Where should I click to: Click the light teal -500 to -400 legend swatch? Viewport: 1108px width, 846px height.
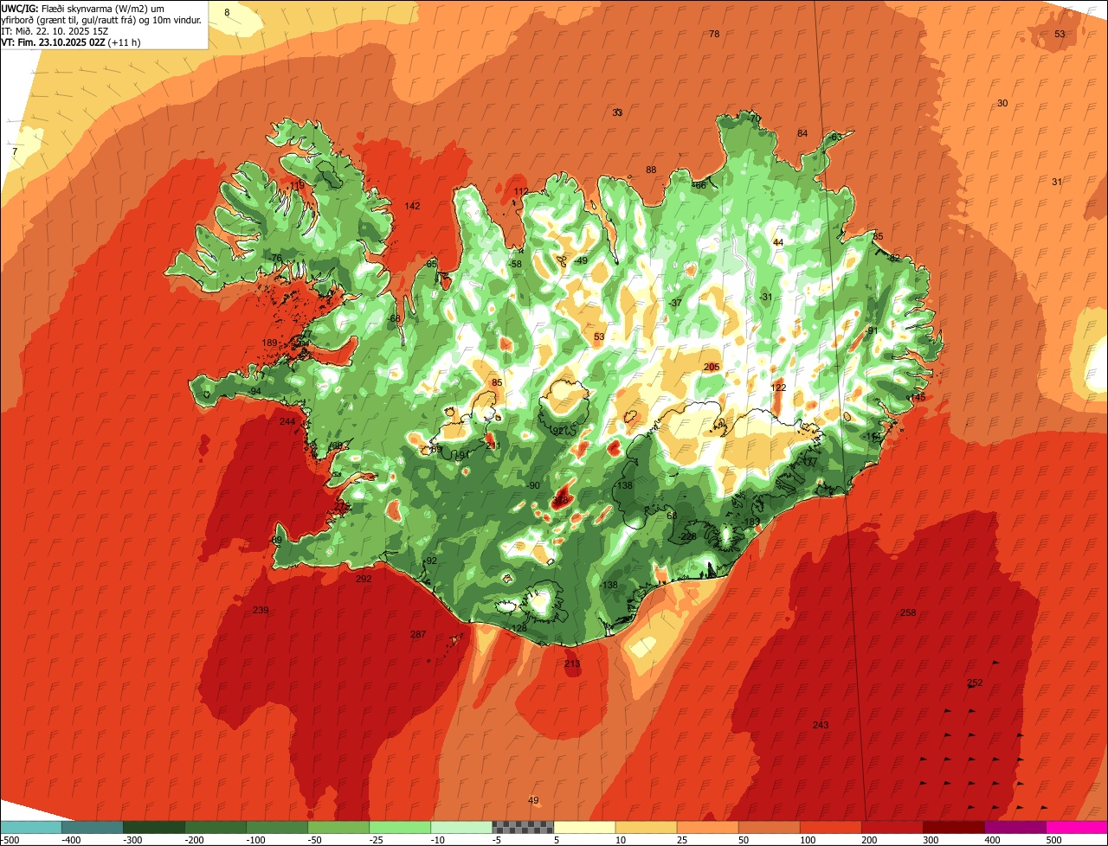(30, 827)
